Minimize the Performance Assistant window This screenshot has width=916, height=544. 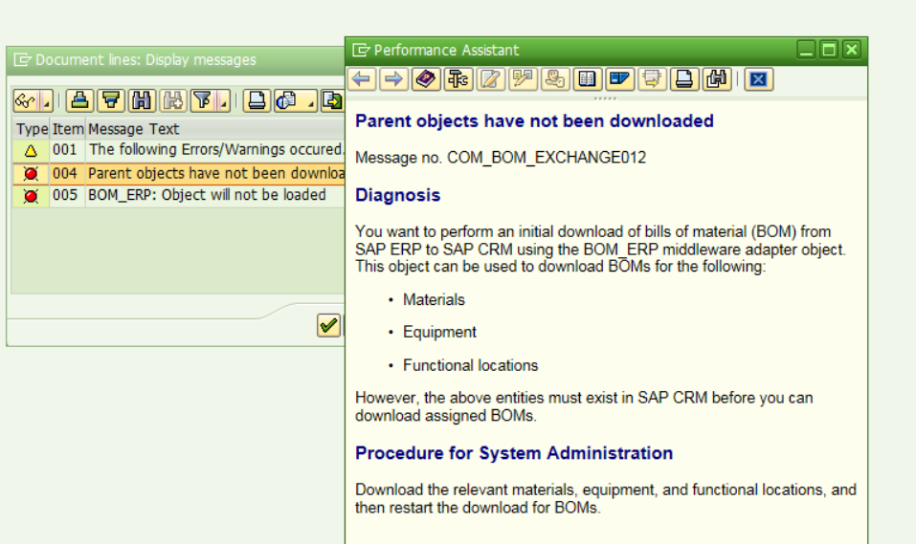(806, 50)
